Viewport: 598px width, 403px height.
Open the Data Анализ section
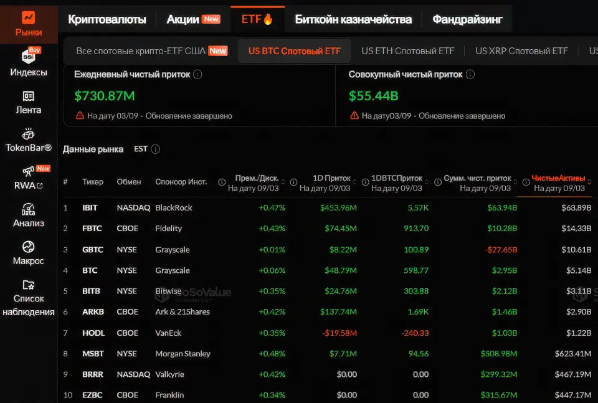pos(29,216)
